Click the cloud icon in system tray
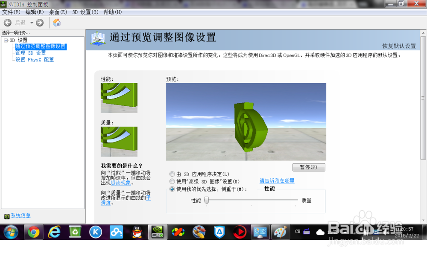427x256 pixels. pyautogui.click(x=320, y=232)
